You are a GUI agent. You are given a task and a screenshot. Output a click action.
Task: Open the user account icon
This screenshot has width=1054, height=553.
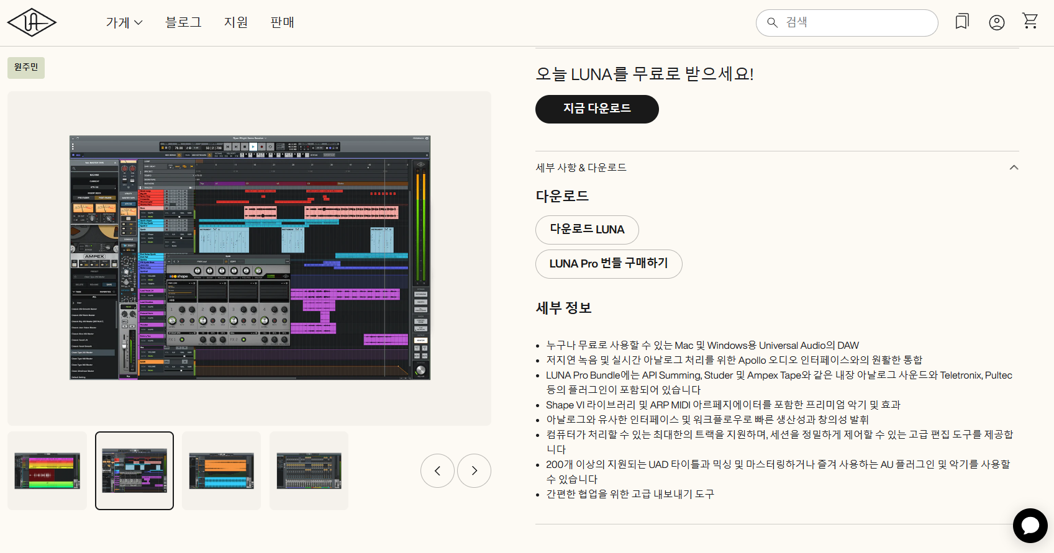coord(996,23)
